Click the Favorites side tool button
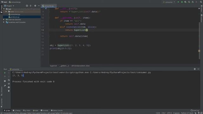203x114 pixels. click(1, 103)
